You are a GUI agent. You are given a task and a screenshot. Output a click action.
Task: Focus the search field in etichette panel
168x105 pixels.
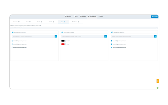pos(83,36)
